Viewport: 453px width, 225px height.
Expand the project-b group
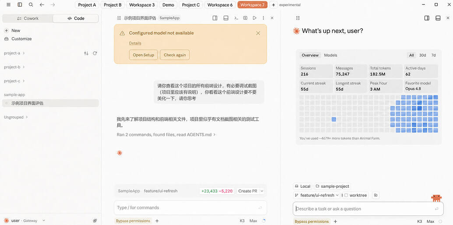14,67
